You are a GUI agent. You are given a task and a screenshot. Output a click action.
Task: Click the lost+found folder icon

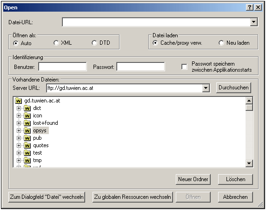point(27,123)
